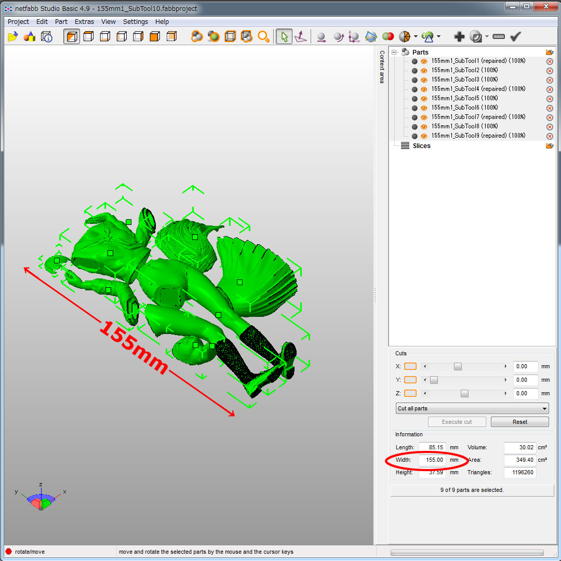Toggle visibility of 155mm1_SubTool2

pyautogui.click(x=424, y=71)
